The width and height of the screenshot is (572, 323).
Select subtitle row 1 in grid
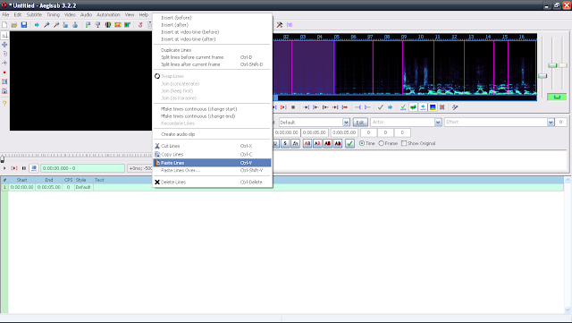(282, 187)
